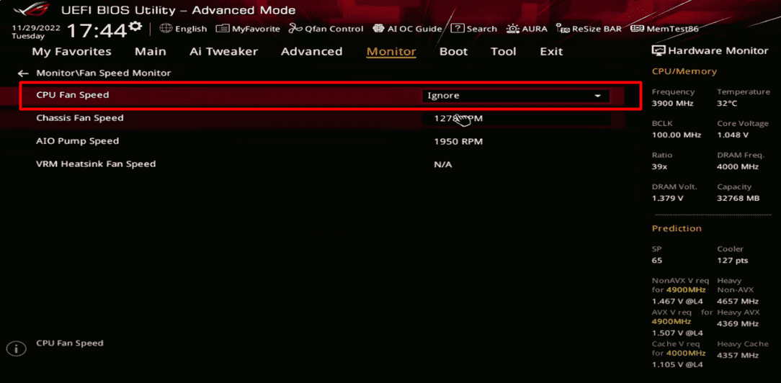The height and width of the screenshot is (383, 781).
Task: Click the Prediction section heading
Action: pyautogui.click(x=677, y=229)
